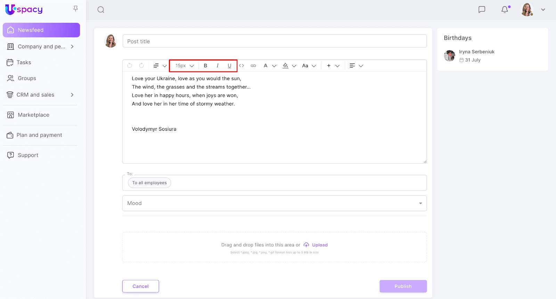Open the chat messages icon
The height and width of the screenshot is (299, 556).
click(x=482, y=10)
